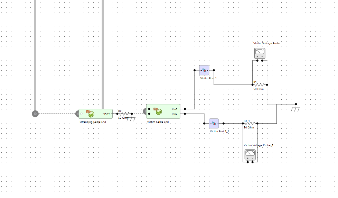The image size is (338, 198).
Task: Click Pin1 on the Offending Cable End
Action: coord(107,114)
